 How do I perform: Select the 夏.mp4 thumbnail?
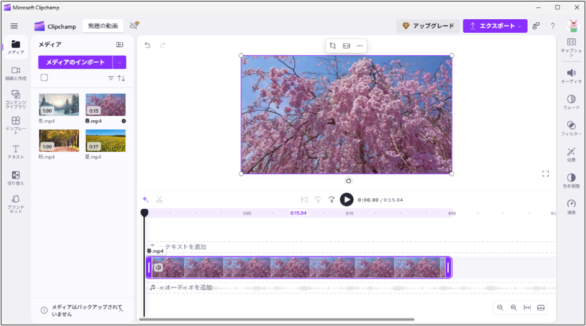[x=106, y=141]
